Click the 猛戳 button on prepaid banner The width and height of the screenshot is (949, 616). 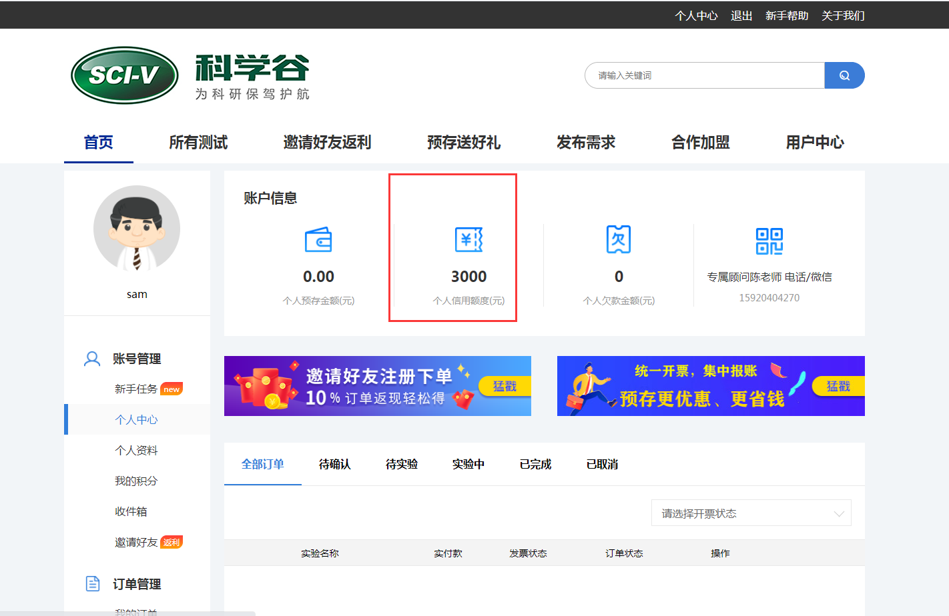[x=838, y=386]
